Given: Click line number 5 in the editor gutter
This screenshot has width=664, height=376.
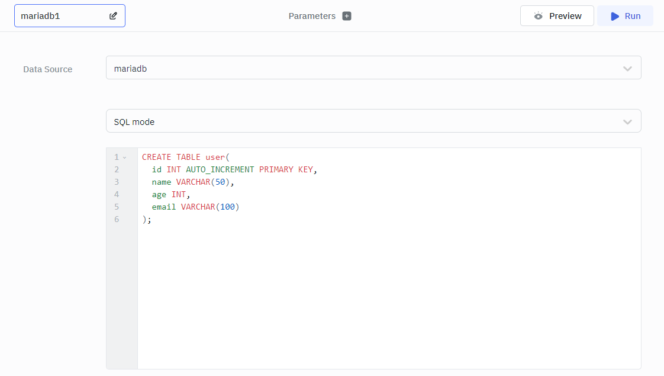Looking at the screenshot, I should [117, 207].
